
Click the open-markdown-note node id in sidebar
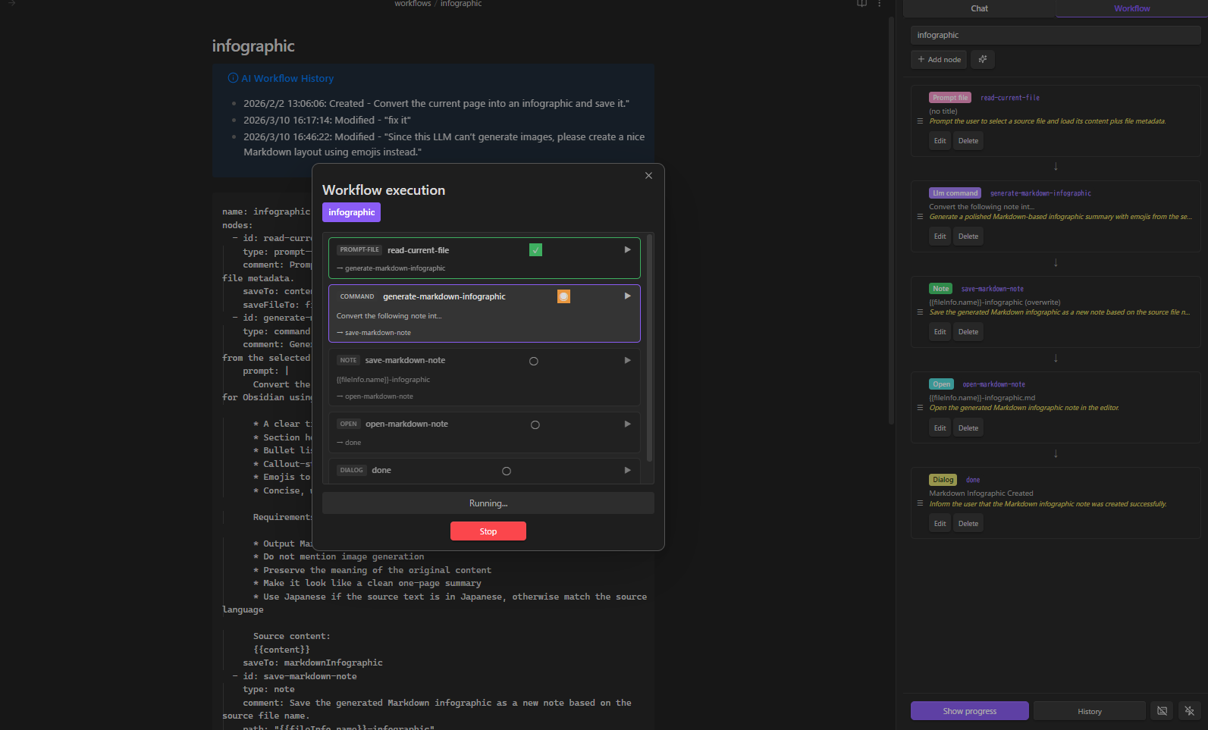click(993, 384)
